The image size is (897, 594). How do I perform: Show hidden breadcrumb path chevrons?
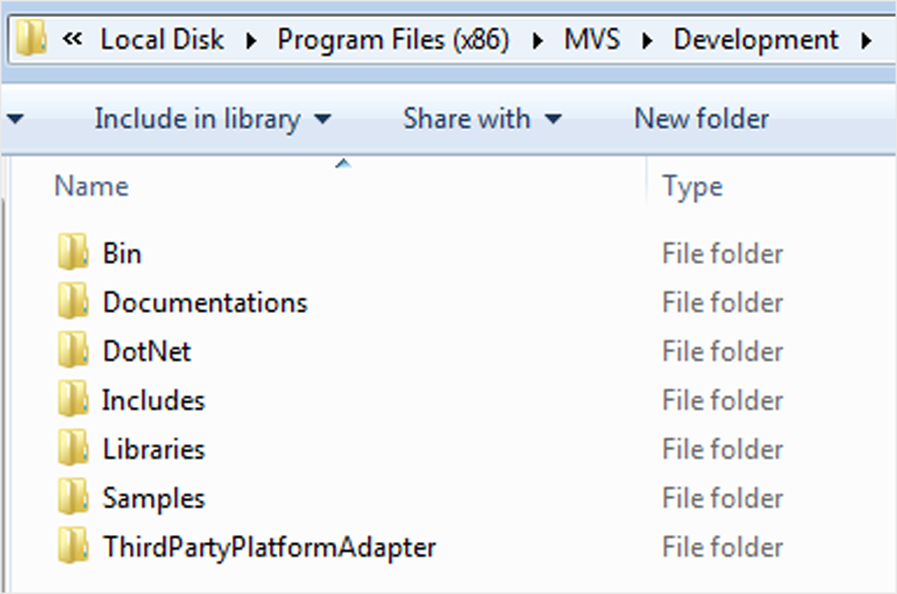coord(72,40)
